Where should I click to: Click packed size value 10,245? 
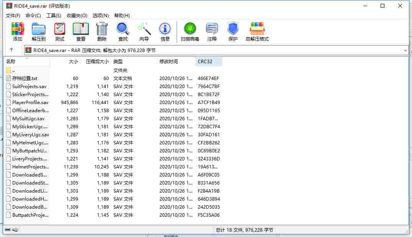(x=102, y=167)
